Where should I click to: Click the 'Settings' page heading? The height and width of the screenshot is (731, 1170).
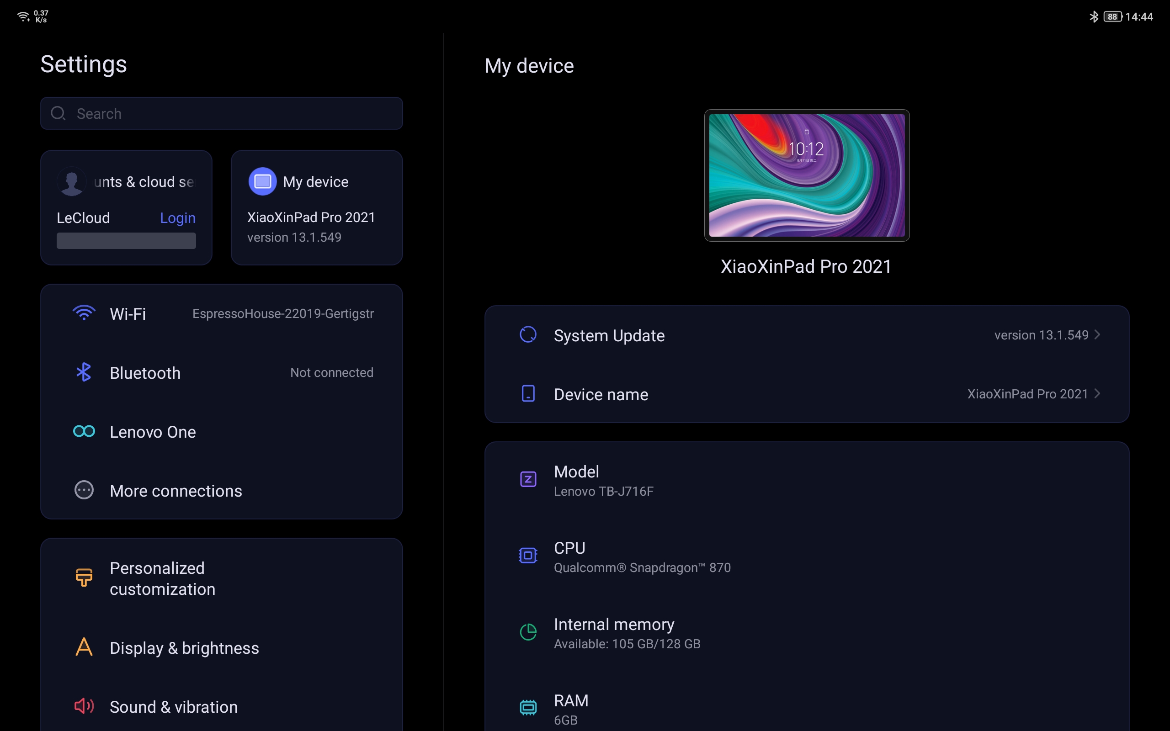84,64
